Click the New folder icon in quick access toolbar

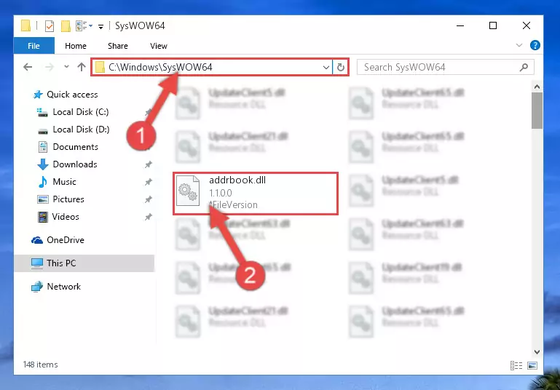coord(66,26)
